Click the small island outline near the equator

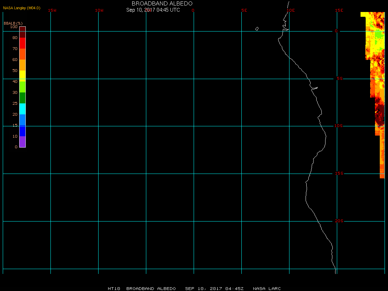tap(257, 29)
